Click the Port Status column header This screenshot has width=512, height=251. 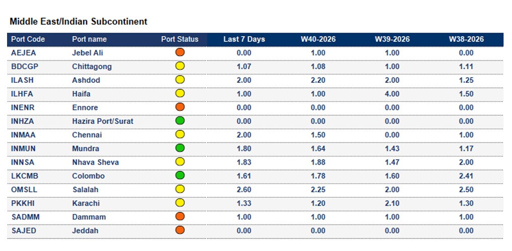click(180, 39)
